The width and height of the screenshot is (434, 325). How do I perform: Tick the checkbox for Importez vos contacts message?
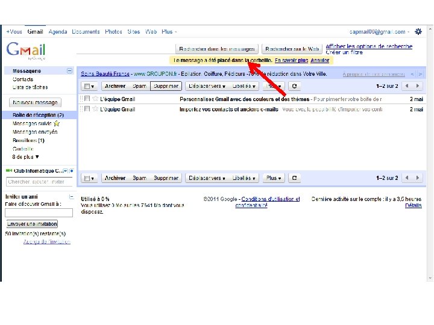(87, 108)
